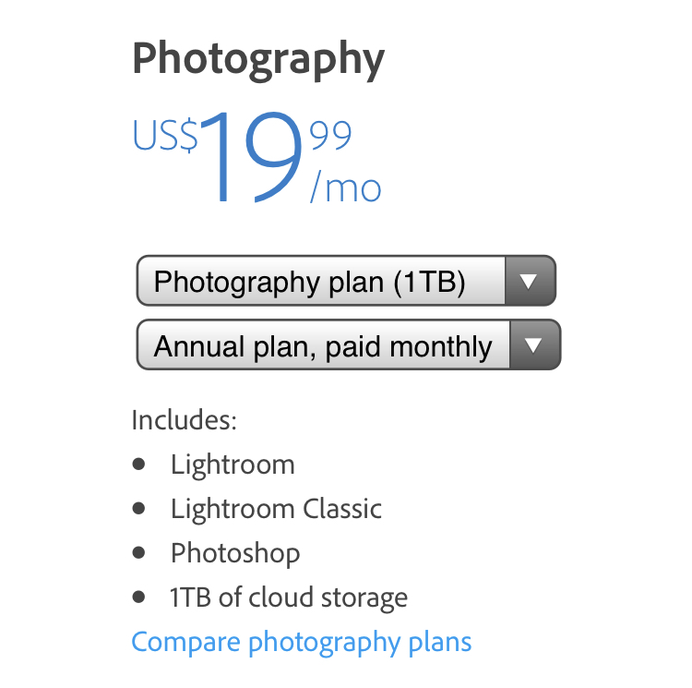Select the Lightroom list item

coord(233,465)
